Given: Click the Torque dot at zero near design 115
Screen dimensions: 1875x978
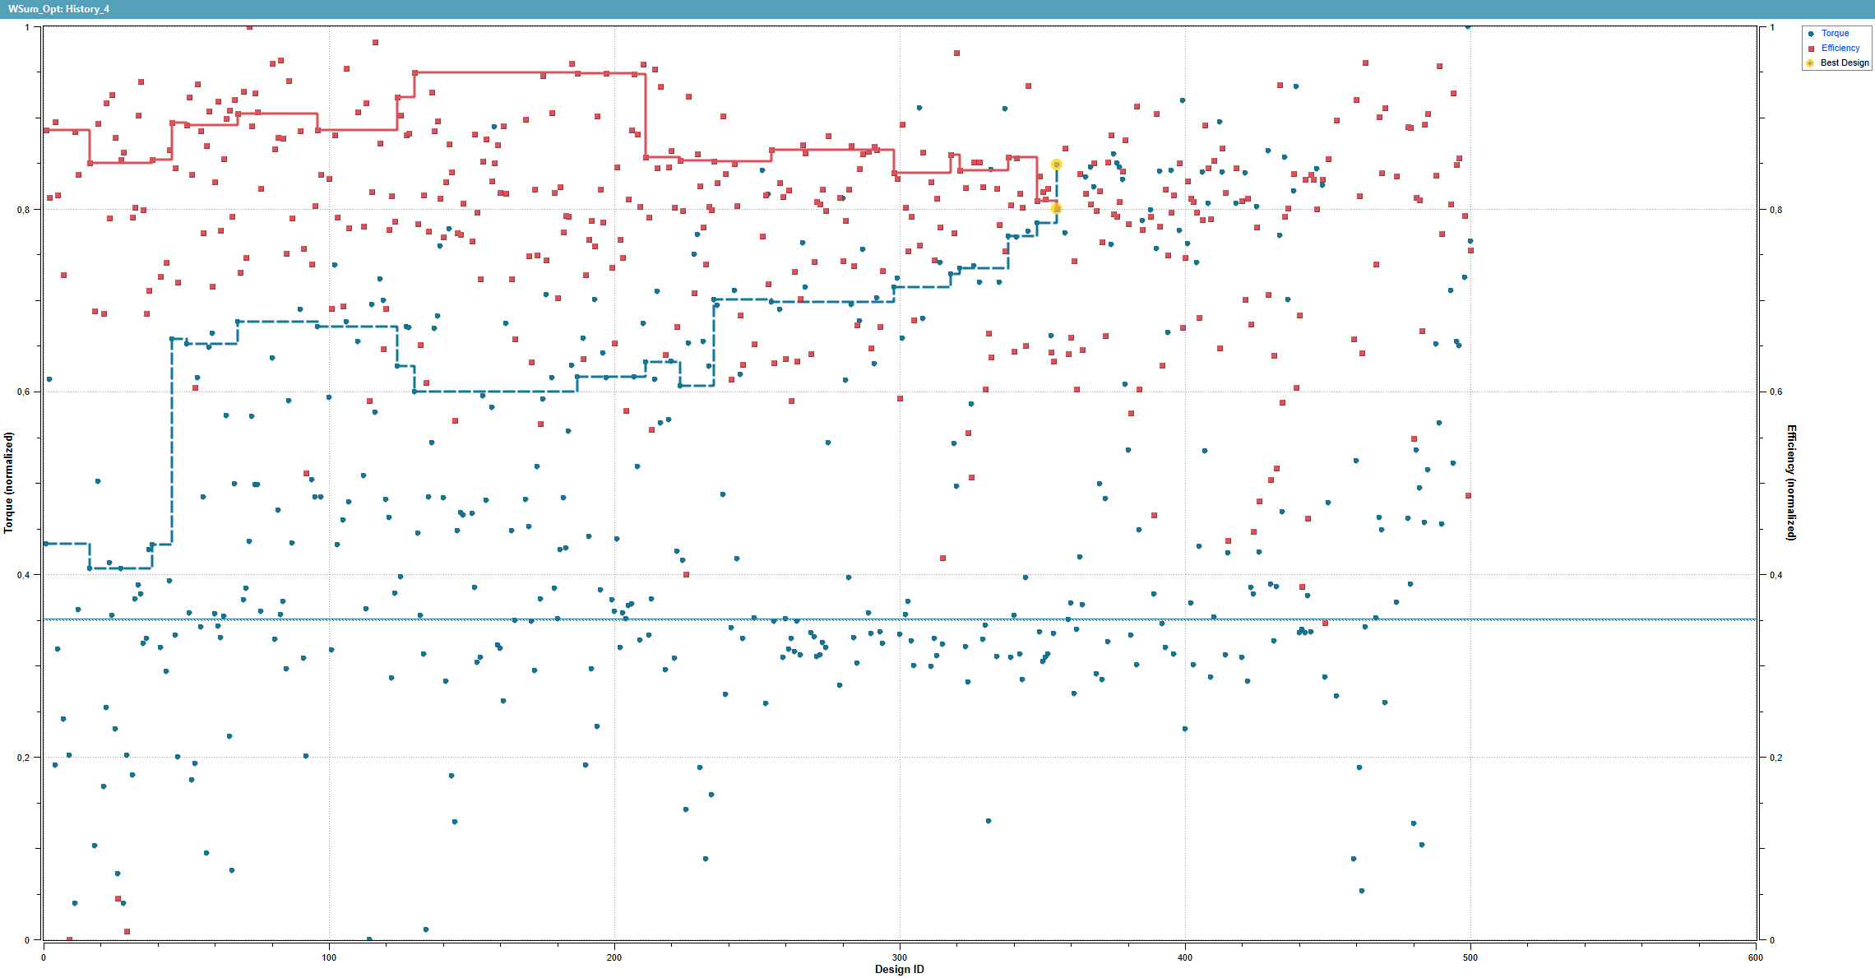Looking at the screenshot, I should (x=369, y=939).
